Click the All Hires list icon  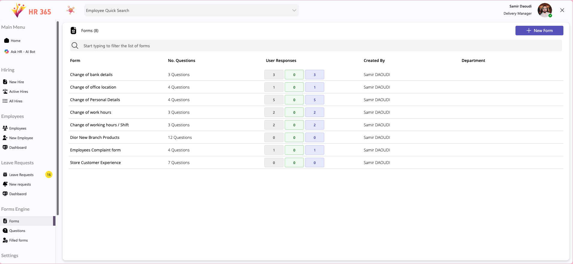click(5, 101)
